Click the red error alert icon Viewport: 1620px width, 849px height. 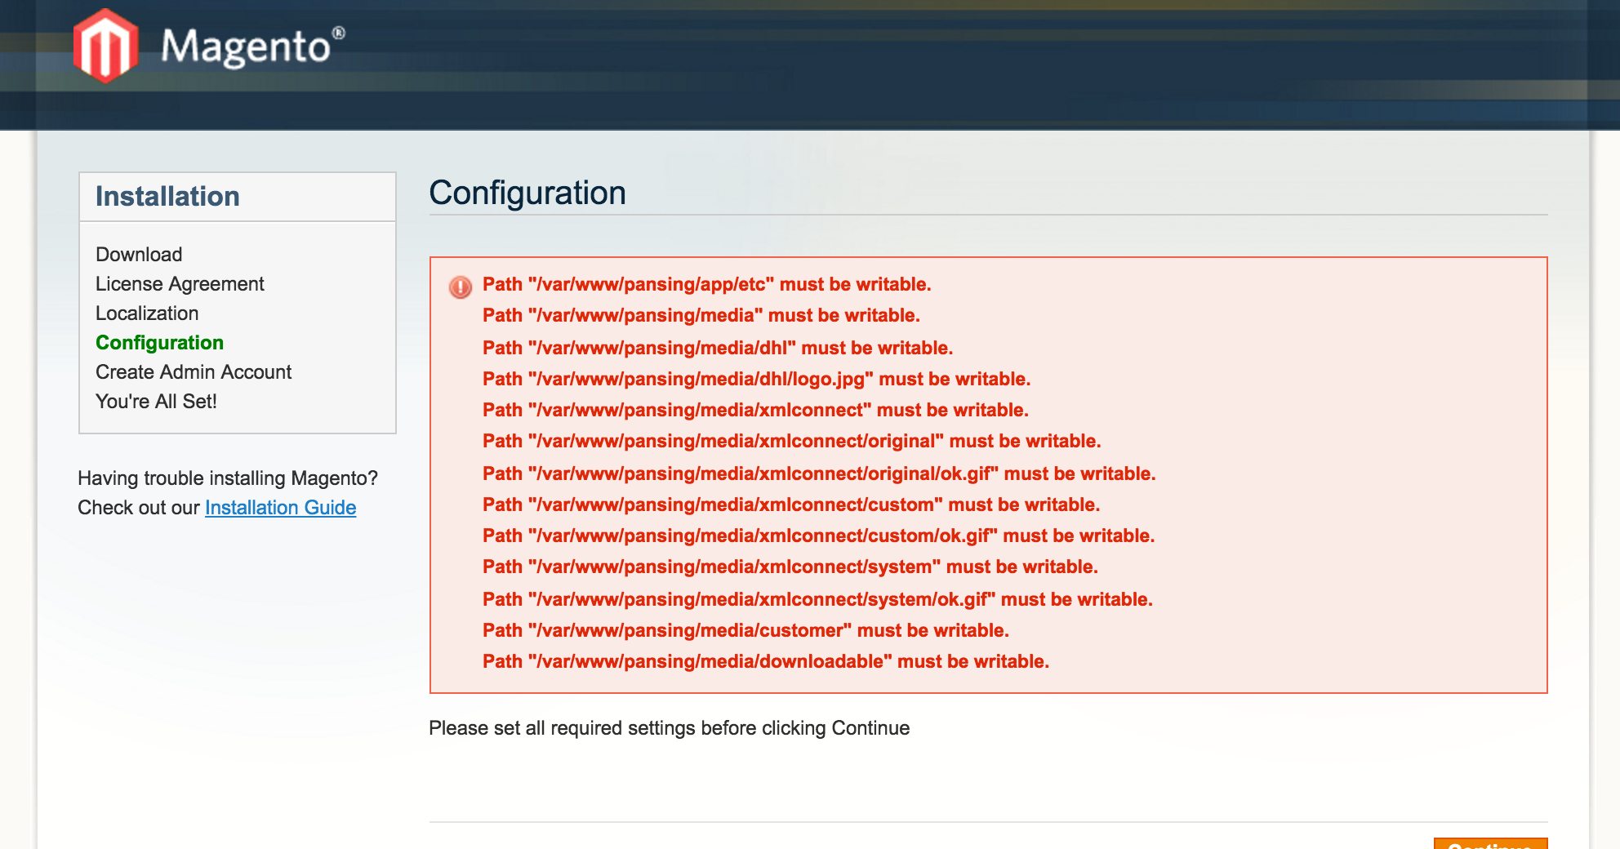pyautogui.click(x=461, y=287)
